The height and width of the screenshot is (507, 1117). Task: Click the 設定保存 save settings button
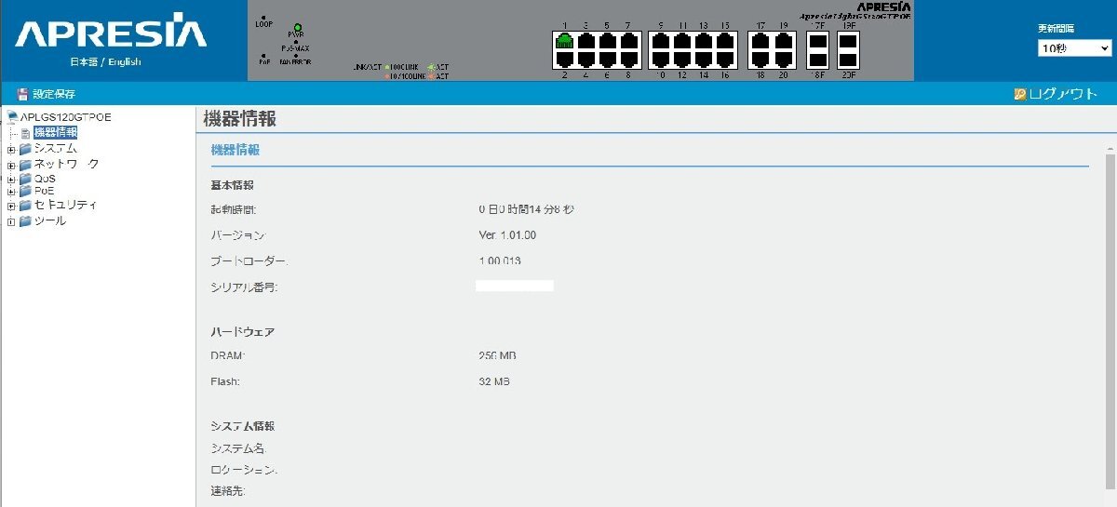point(46,94)
